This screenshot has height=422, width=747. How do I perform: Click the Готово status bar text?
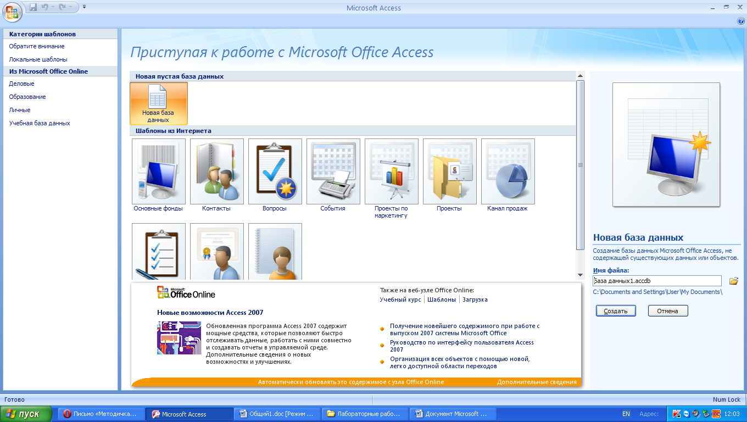(14, 399)
